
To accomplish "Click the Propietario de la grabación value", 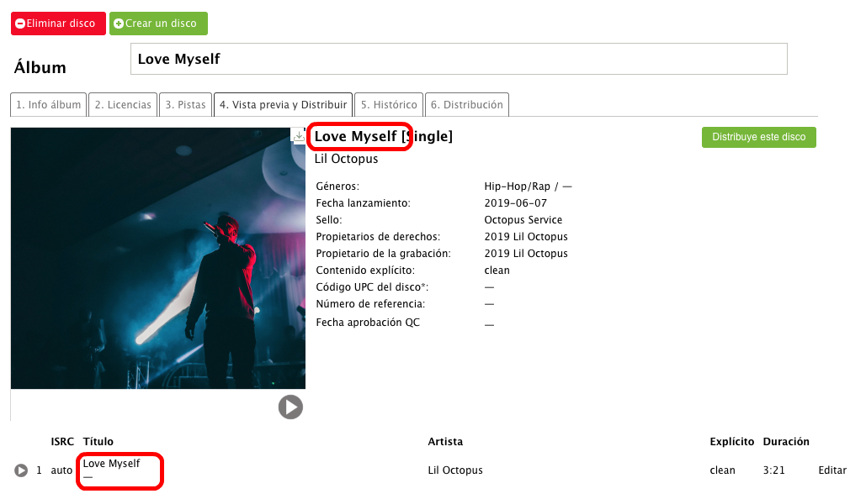I will [x=526, y=254].
